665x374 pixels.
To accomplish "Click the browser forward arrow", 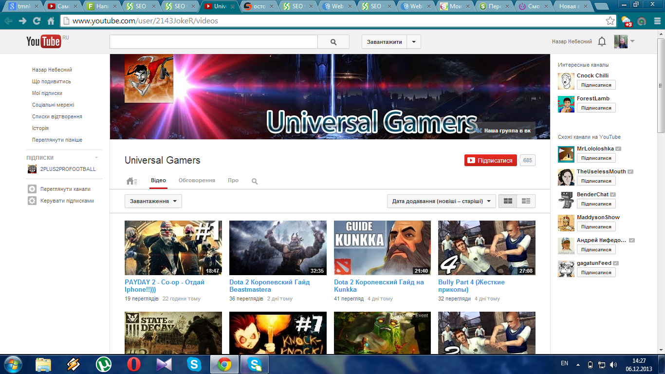I will (x=22, y=21).
